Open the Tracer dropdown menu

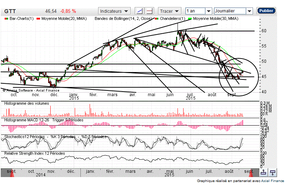[170, 11]
